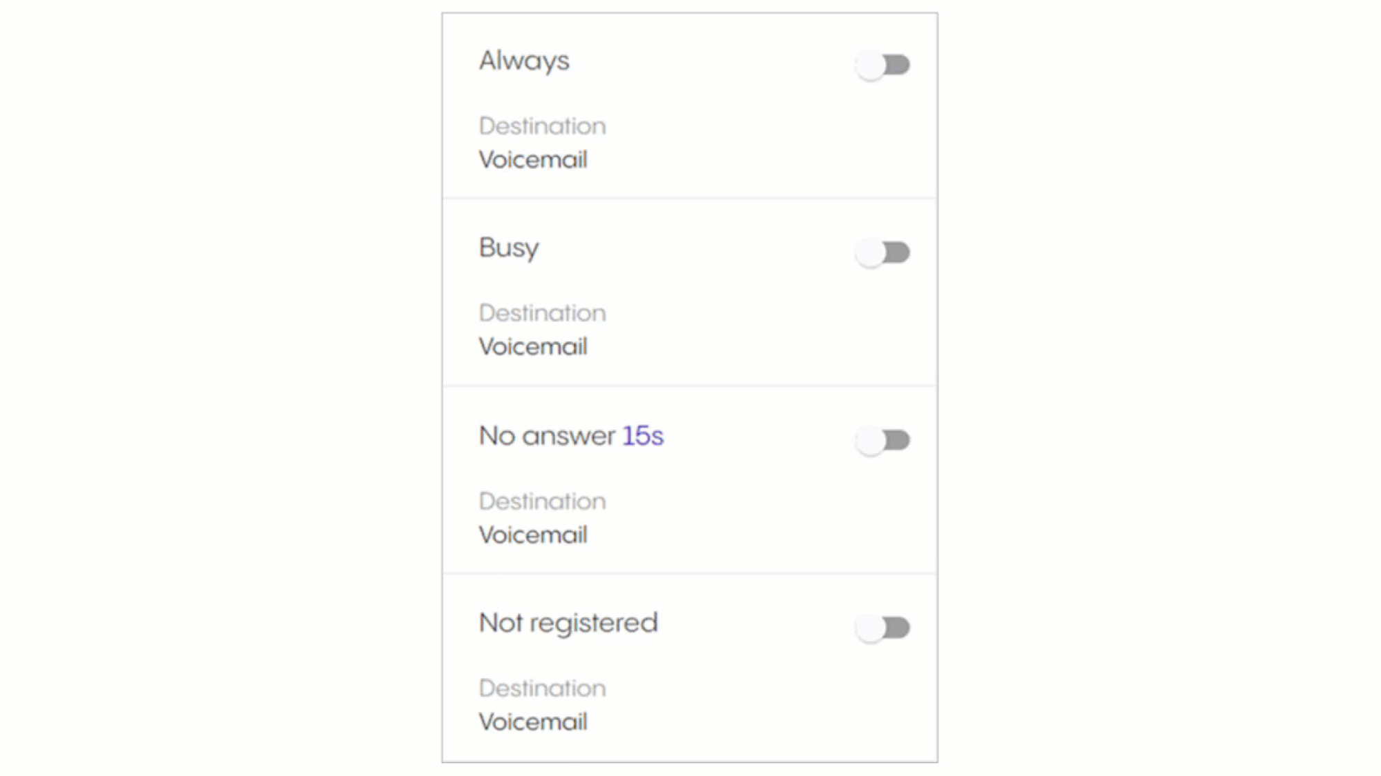Click the No answer label text

pyautogui.click(x=547, y=436)
